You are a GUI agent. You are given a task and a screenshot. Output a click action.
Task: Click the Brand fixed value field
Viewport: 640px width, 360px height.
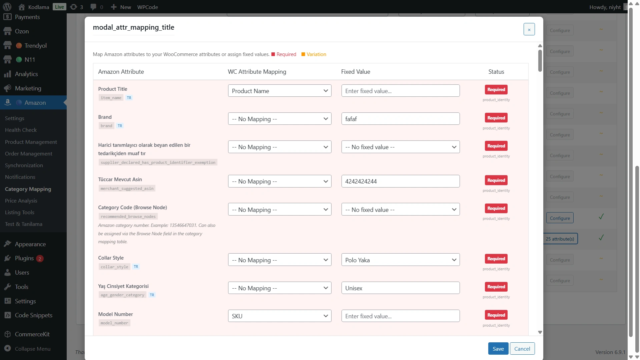(400, 119)
